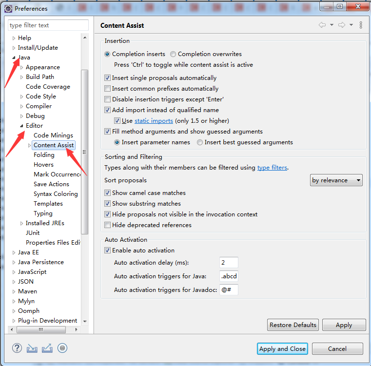The width and height of the screenshot is (371, 366).
Task: Expand the Maven tree node
Action: [x=14, y=291]
